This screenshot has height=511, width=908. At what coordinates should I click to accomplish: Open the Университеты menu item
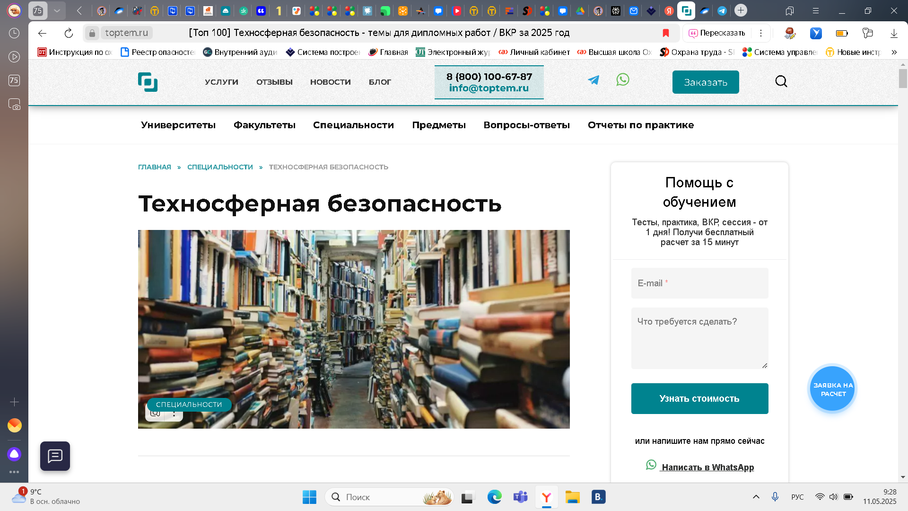(178, 125)
